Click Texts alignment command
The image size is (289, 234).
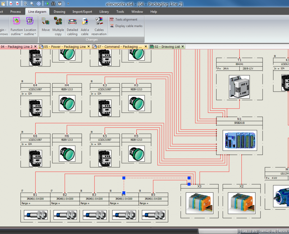tap(123, 19)
